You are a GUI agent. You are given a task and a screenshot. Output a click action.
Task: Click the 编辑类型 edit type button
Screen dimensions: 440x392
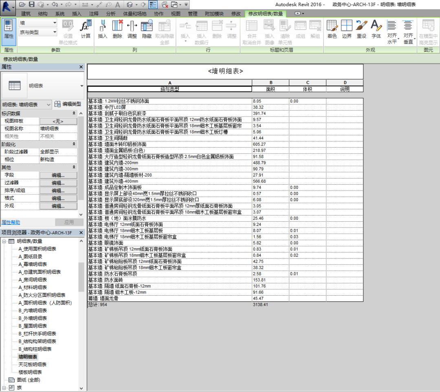click(68, 104)
